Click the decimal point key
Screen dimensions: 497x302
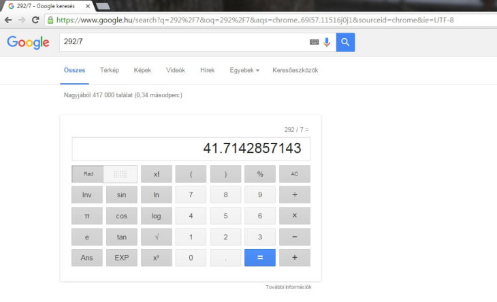pyautogui.click(x=225, y=258)
